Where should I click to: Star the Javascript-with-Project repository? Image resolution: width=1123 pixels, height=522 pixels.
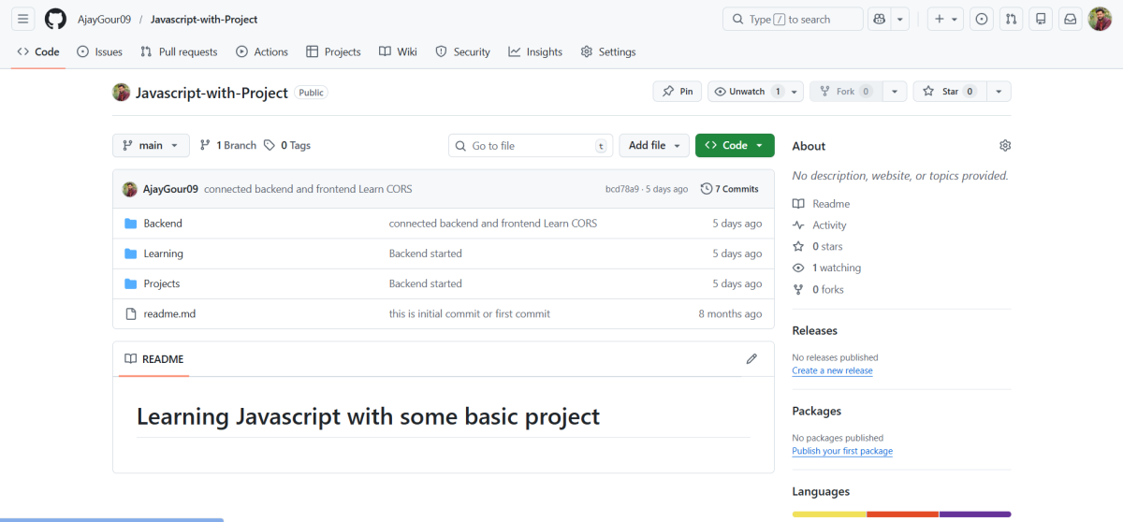click(x=949, y=92)
